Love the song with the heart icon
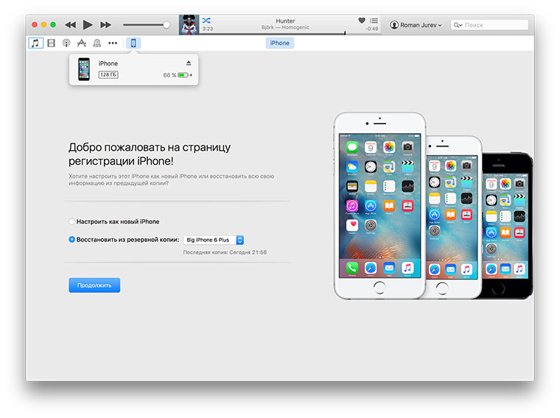This screenshot has width=560, height=418. click(362, 21)
